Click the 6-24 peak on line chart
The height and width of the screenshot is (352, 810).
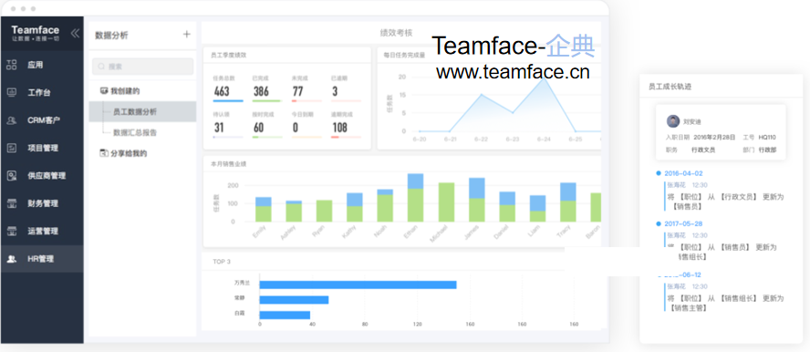point(544,78)
